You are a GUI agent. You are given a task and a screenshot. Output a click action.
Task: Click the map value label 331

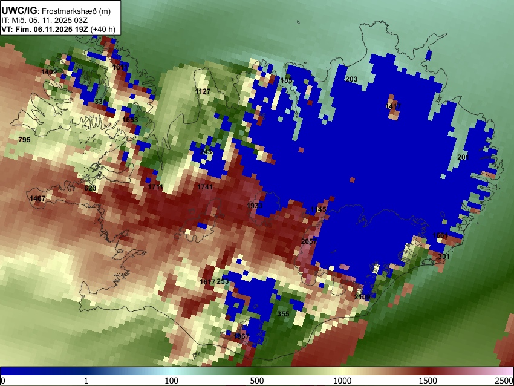pos(100,102)
